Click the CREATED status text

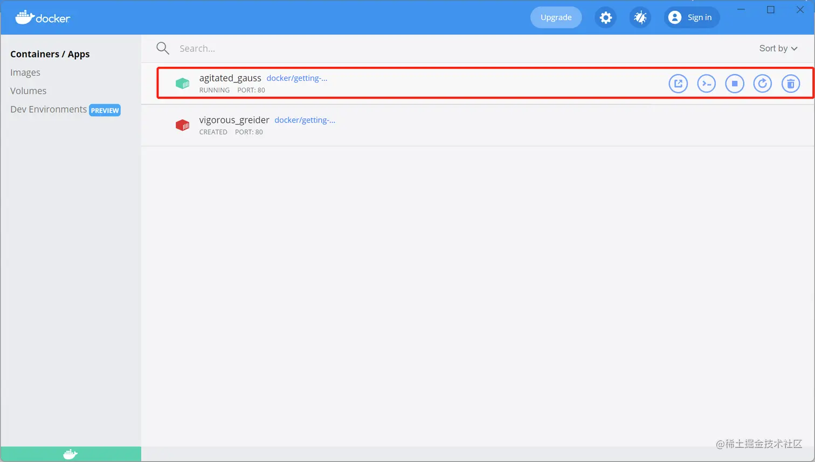click(x=213, y=132)
